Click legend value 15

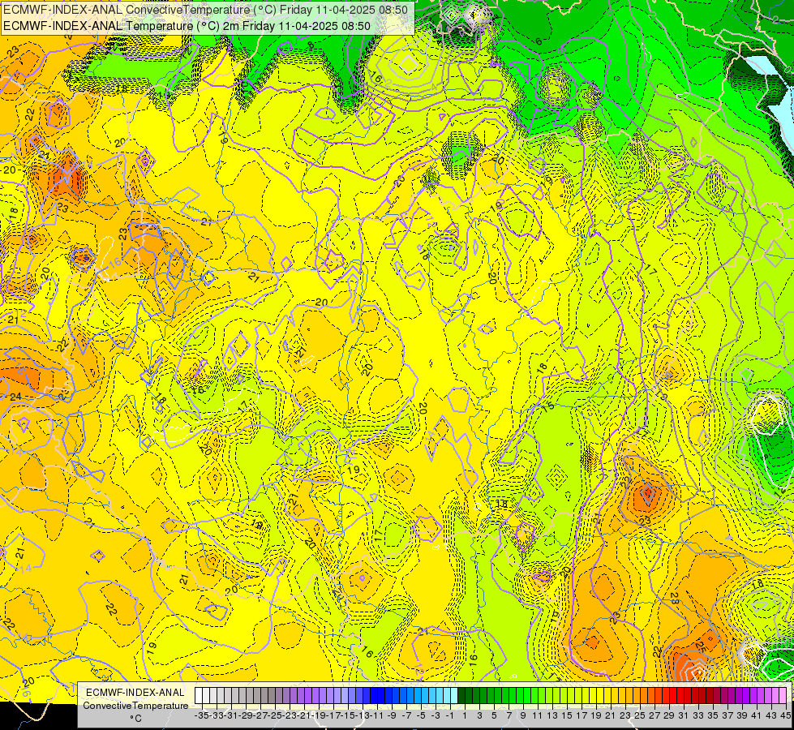567,715
